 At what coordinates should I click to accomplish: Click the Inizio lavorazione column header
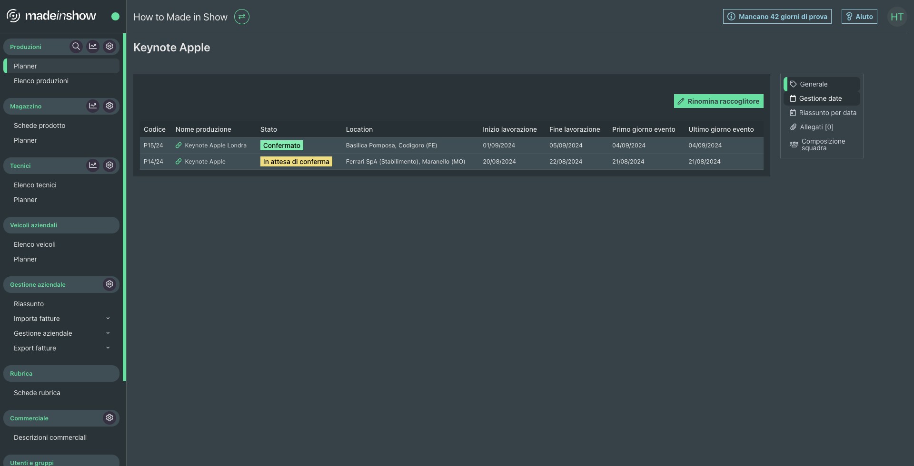[510, 129]
